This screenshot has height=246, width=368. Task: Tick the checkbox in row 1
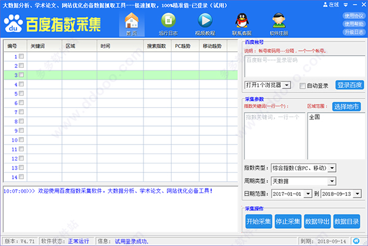click(x=21, y=56)
